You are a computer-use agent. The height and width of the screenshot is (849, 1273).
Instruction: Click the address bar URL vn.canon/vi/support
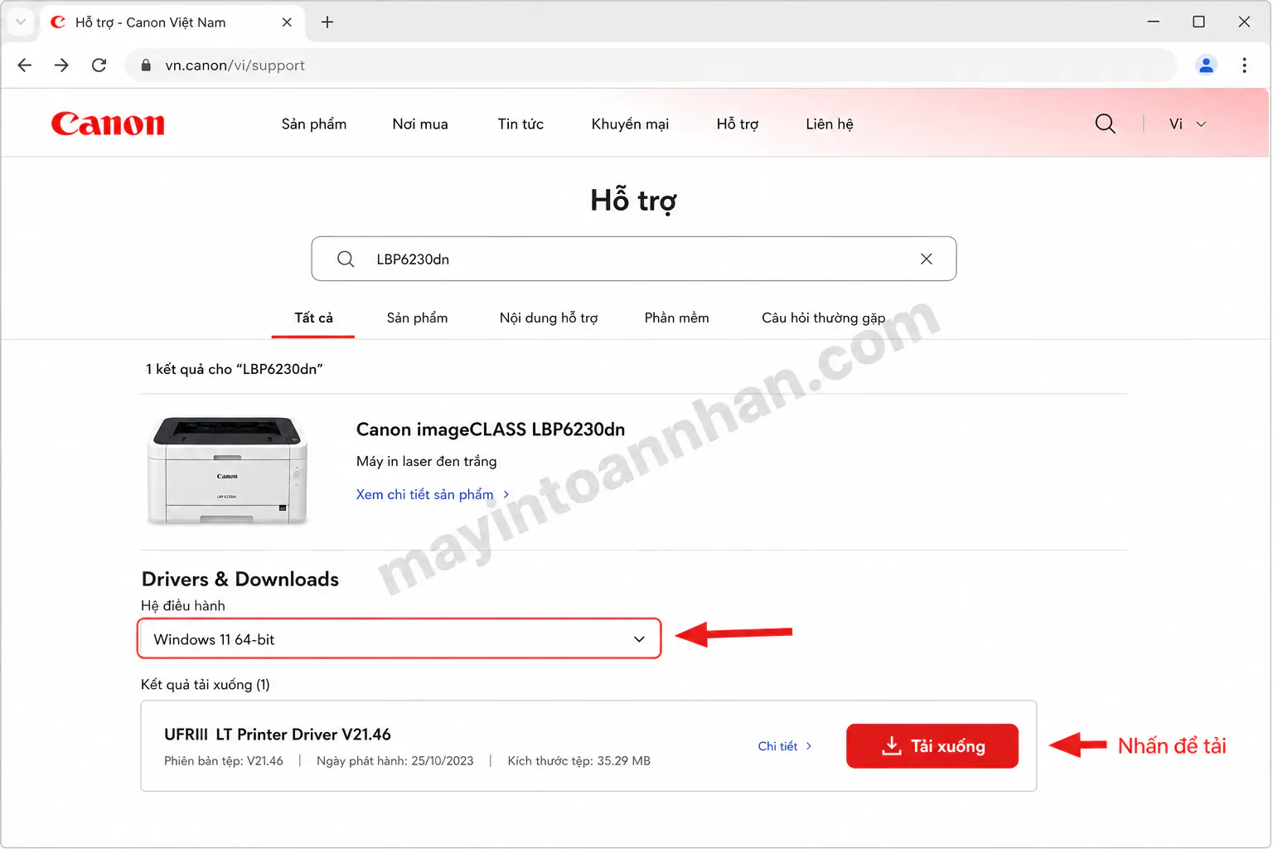point(235,65)
